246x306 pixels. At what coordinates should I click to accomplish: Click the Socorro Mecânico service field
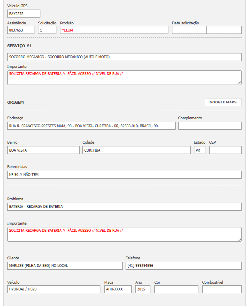tap(124, 57)
